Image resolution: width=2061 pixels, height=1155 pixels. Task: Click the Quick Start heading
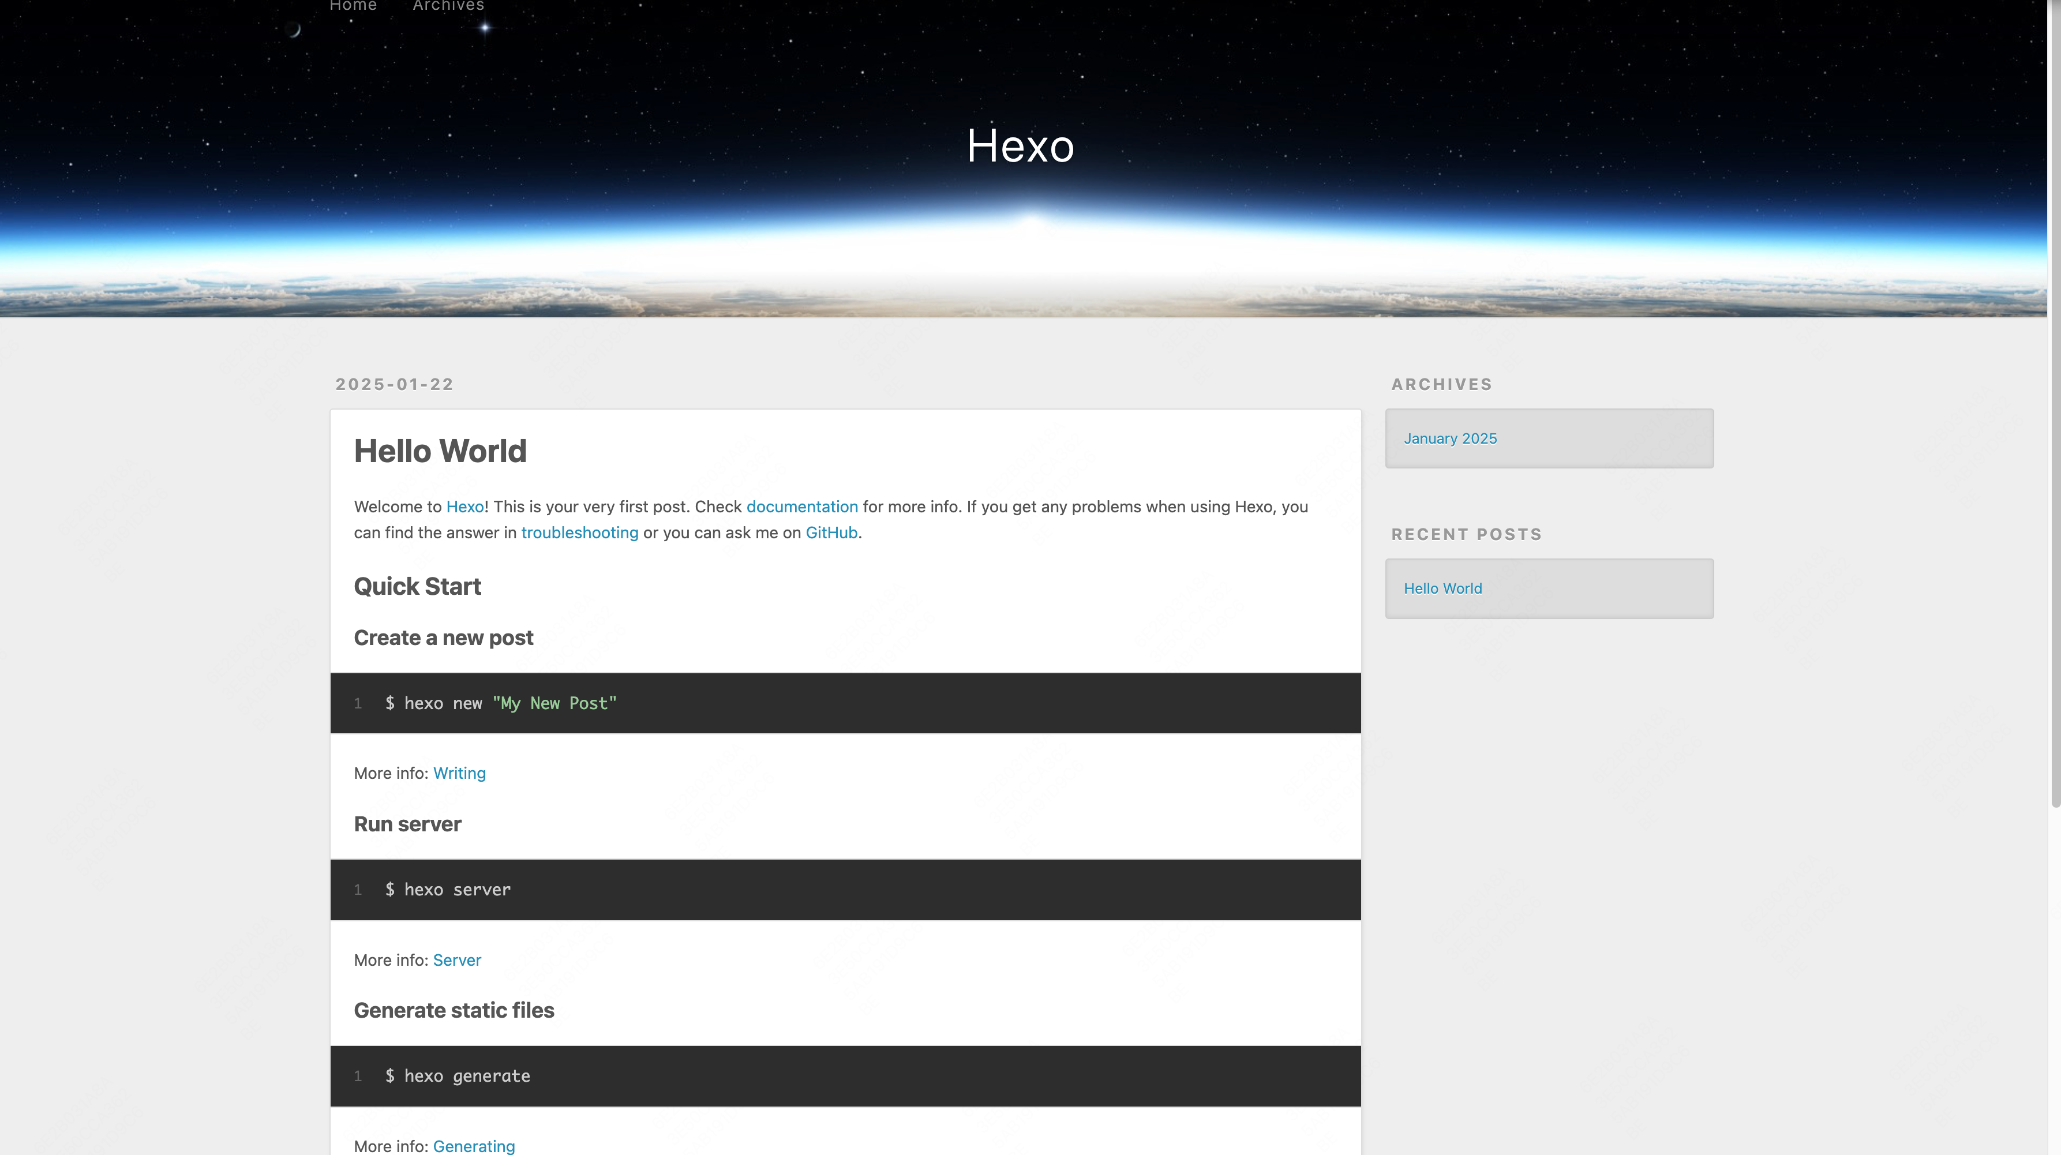tap(417, 586)
